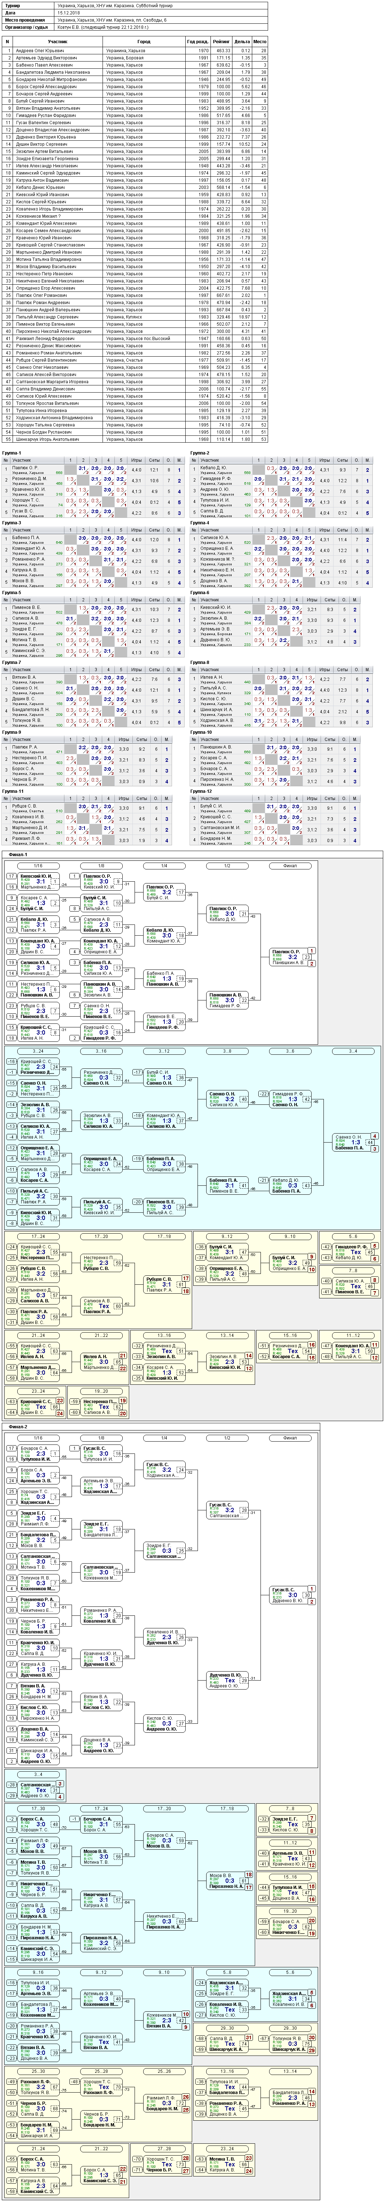The height and width of the screenshot is (2202, 385).
Task: Select participant Резниченко Денис Максимович
Action: [x=48, y=345]
